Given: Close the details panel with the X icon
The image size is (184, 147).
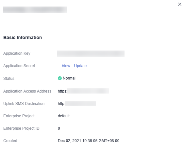Looking at the screenshot, I should 180,4.
